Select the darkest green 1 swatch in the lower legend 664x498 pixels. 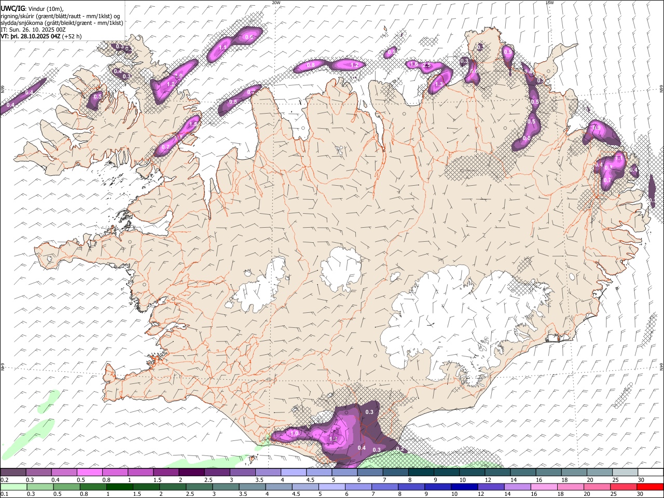pos(119,487)
